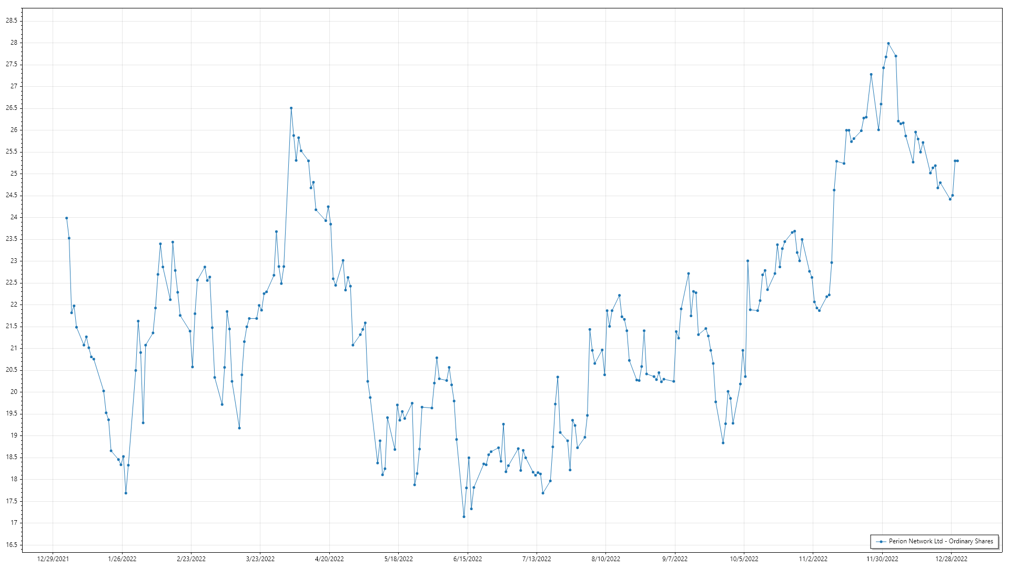Click the legend line marker icon
Screen dimensions: 1010x568
[x=881, y=541]
